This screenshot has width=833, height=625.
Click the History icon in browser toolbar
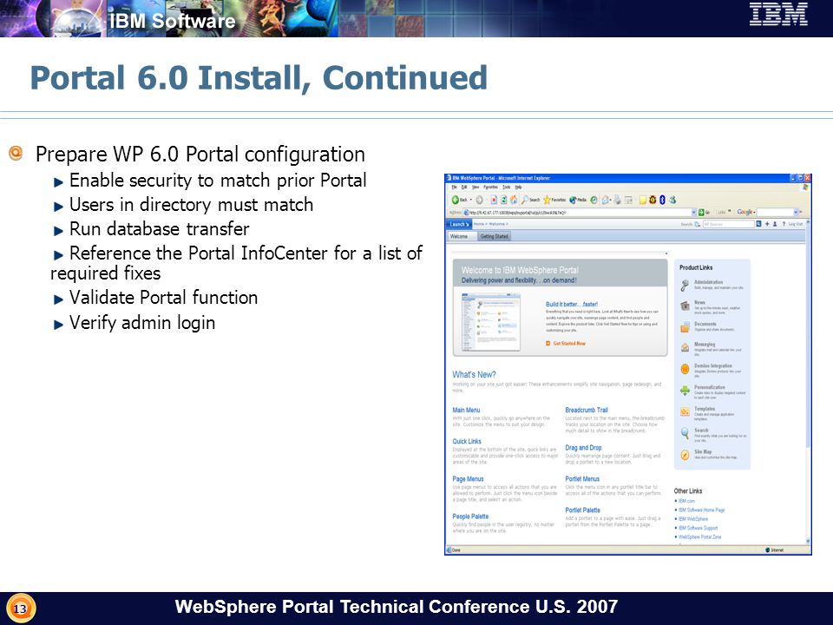coord(594,200)
